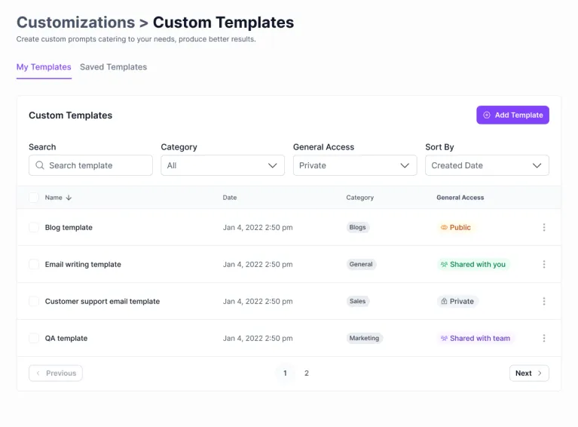
Task: Open the Category dropdown showing All
Action: click(x=222, y=165)
